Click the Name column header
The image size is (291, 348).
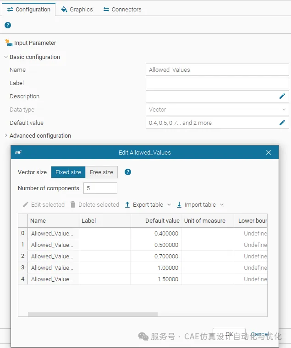point(54,220)
